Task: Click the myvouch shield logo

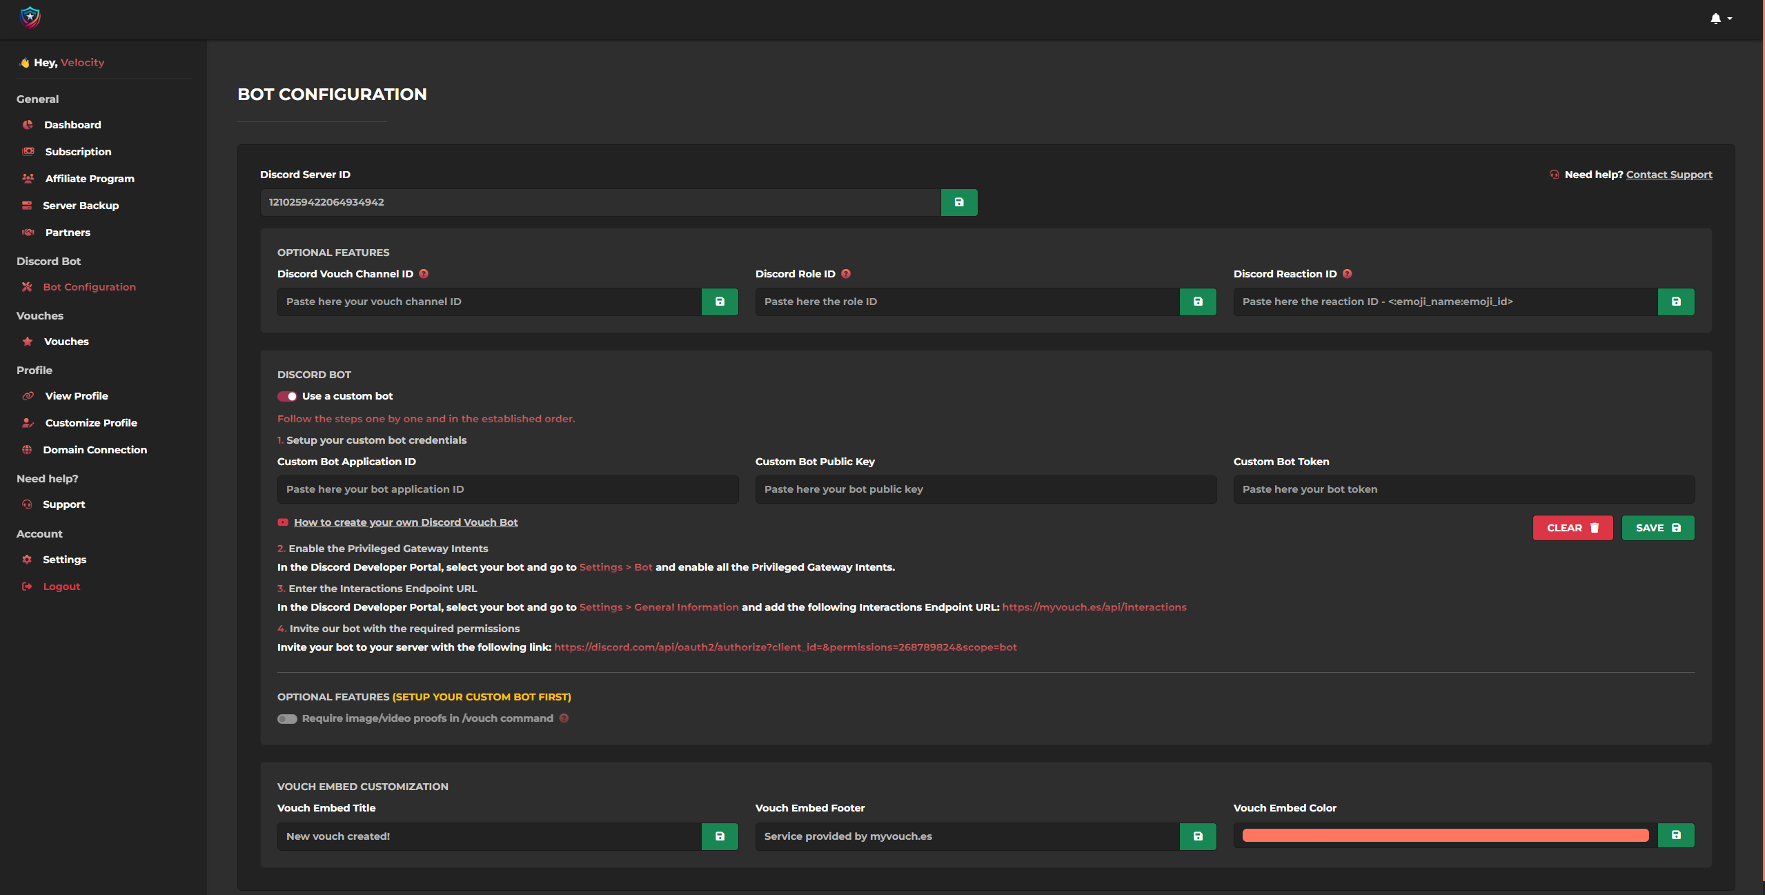Action: (x=30, y=17)
